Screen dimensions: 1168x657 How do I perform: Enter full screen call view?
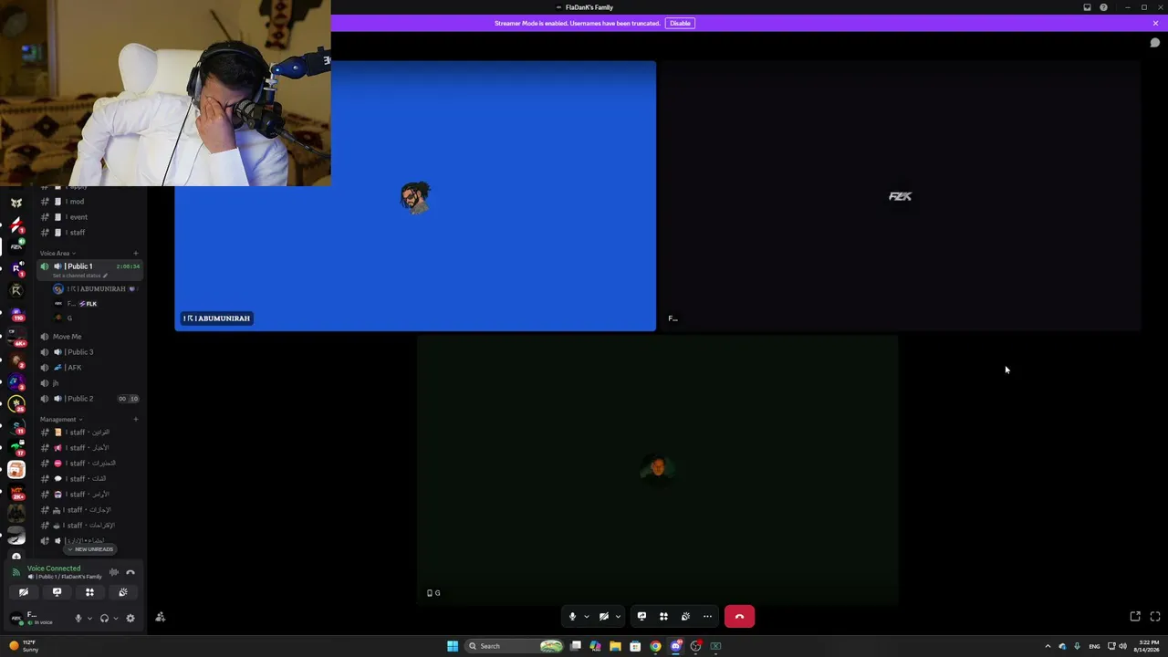click(1155, 617)
